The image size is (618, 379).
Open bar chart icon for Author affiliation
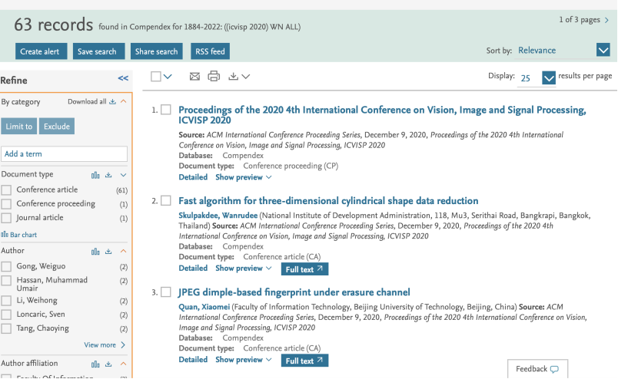pyautogui.click(x=95, y=364)
